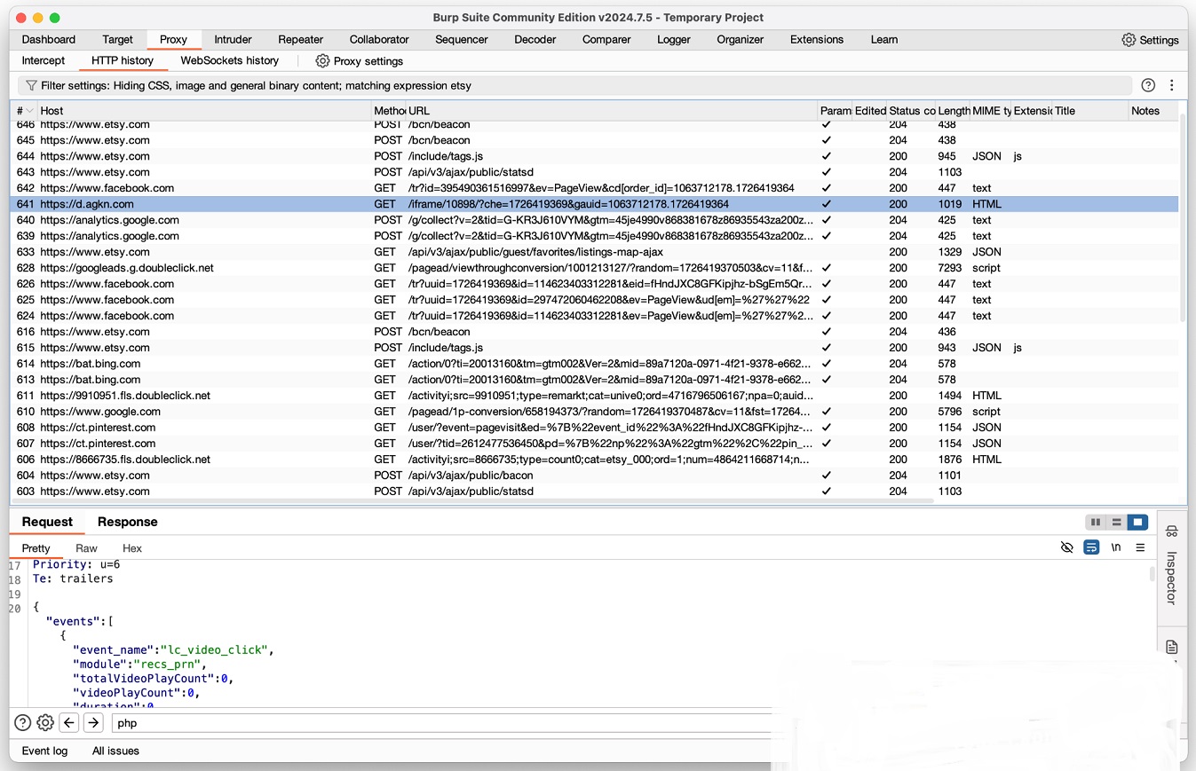1196x771 pixels.
Task: Open the HTTP history three-dot options menu
Action: point(1172,85)
